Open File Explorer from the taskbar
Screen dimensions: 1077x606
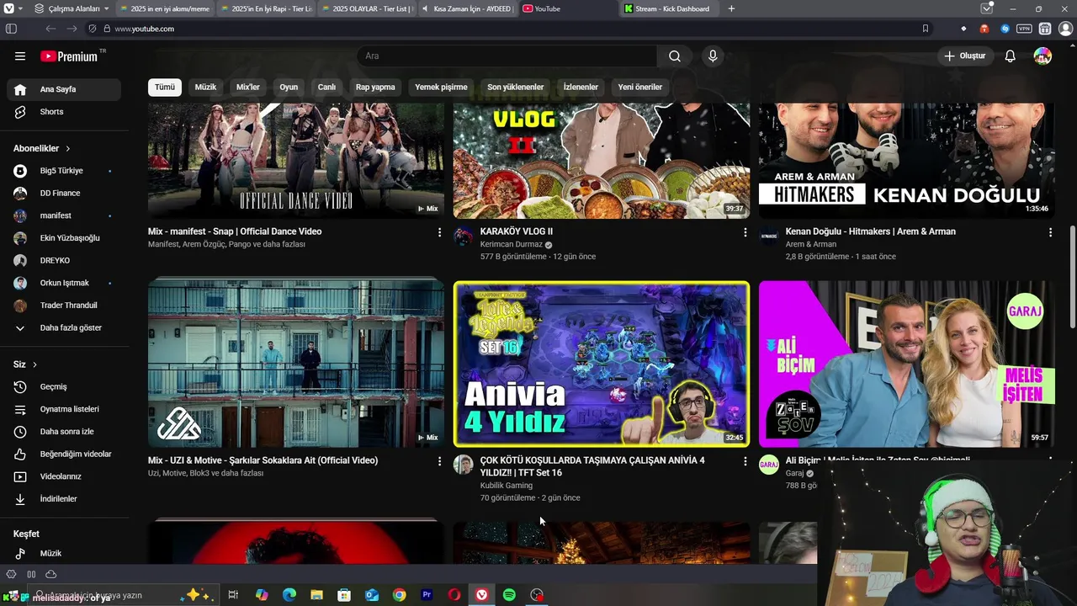(x=316, y=595)
